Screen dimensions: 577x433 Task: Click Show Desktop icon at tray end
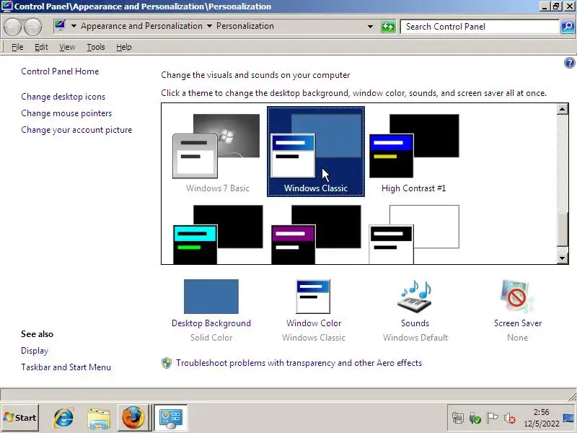[568, 418]
